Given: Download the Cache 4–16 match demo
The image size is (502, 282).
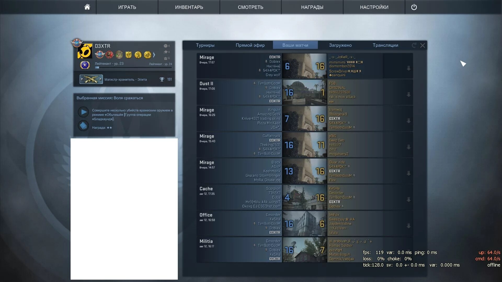Looking at the screenshot, I should [x=408, y=200].
